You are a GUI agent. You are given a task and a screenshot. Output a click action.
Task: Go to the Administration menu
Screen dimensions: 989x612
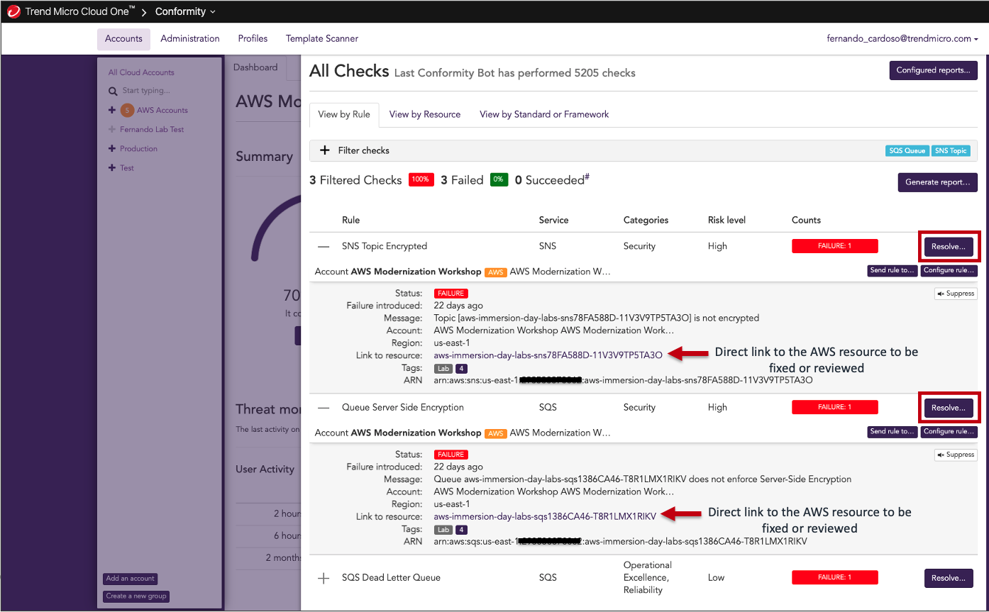coord(190,39)
